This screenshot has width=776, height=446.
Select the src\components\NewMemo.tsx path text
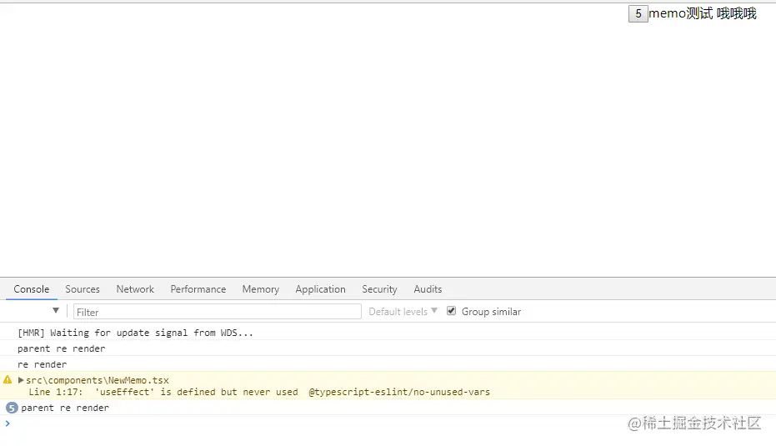(x=98, y=380)
